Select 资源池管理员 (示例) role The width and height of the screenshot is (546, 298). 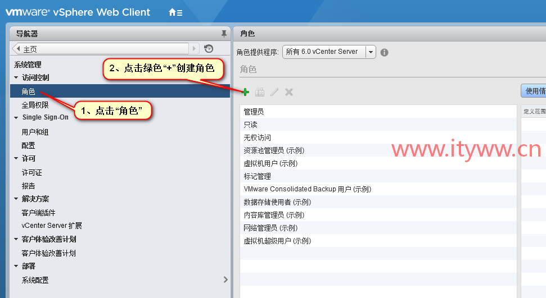click(x=378, y=150)
